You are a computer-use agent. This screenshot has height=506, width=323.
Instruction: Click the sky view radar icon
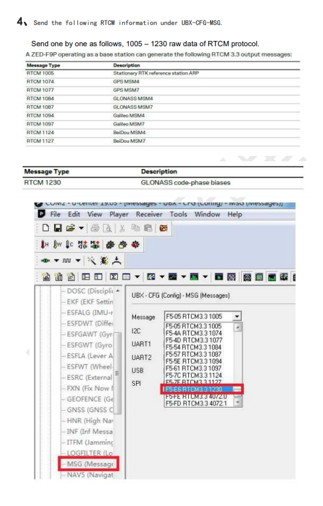point(231,277)
